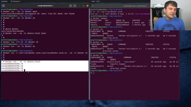Click right terminal title 'asottile@unobox: /tmp/explains'

click(x=135, y=6)
